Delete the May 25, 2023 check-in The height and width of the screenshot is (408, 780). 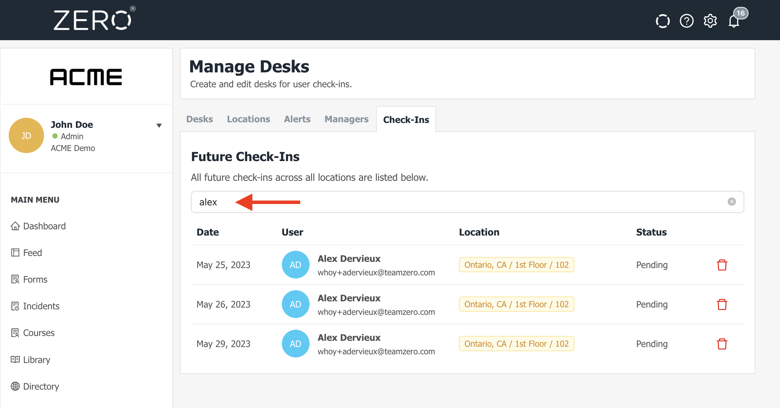click(722, 265)
